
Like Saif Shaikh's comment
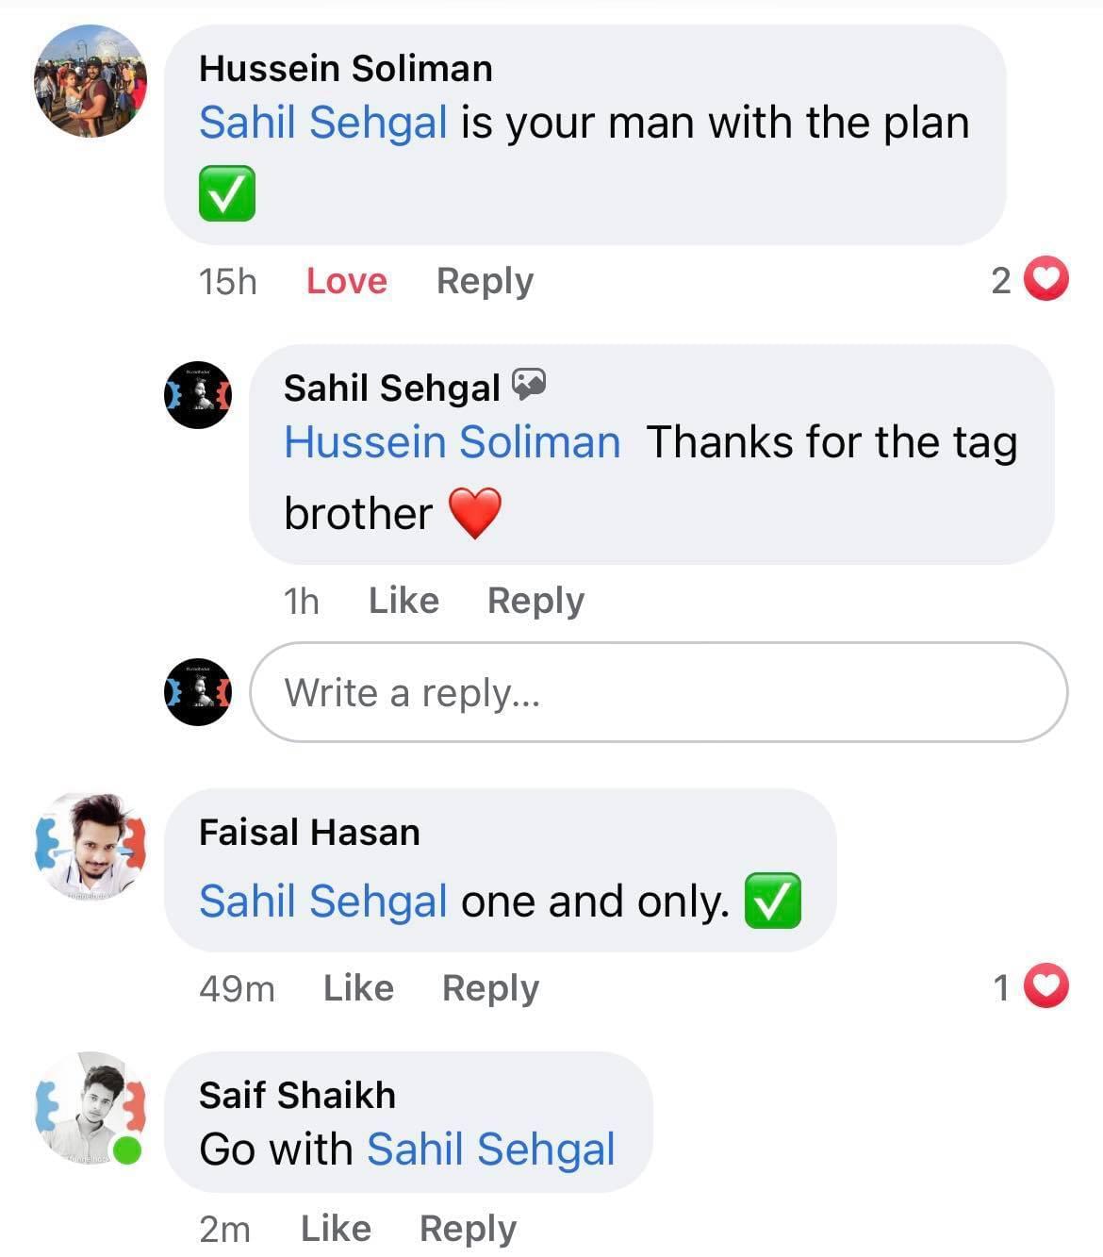[x=336, y=1229]
